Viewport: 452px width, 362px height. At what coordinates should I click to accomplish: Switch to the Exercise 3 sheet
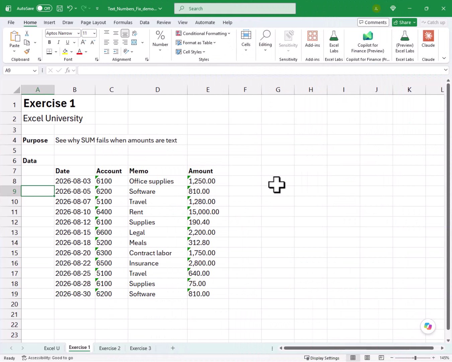[141, 348]
